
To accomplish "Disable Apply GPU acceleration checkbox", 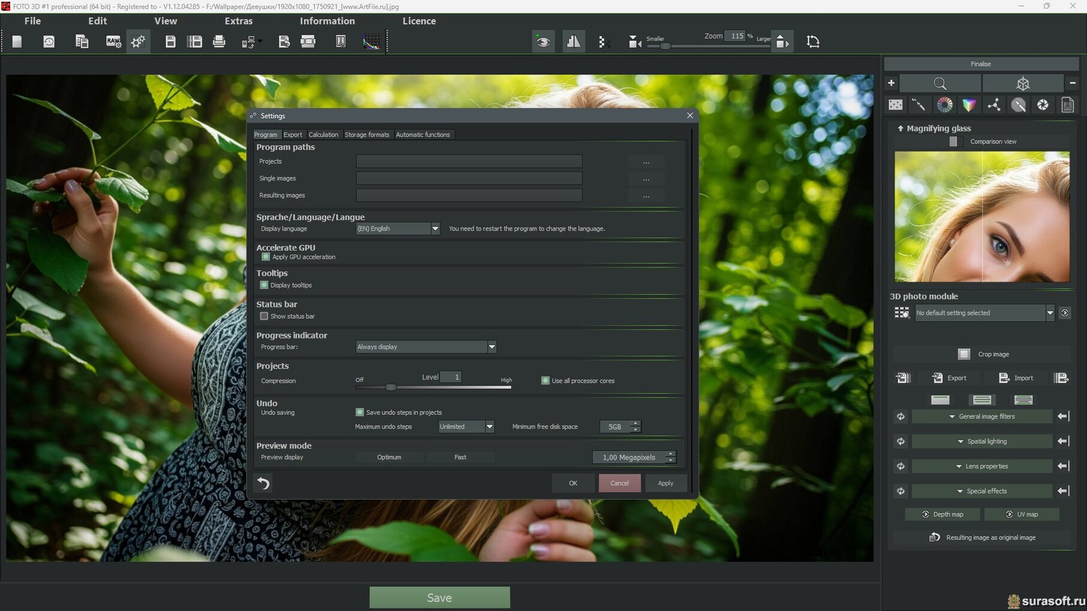I will point(266,257).
